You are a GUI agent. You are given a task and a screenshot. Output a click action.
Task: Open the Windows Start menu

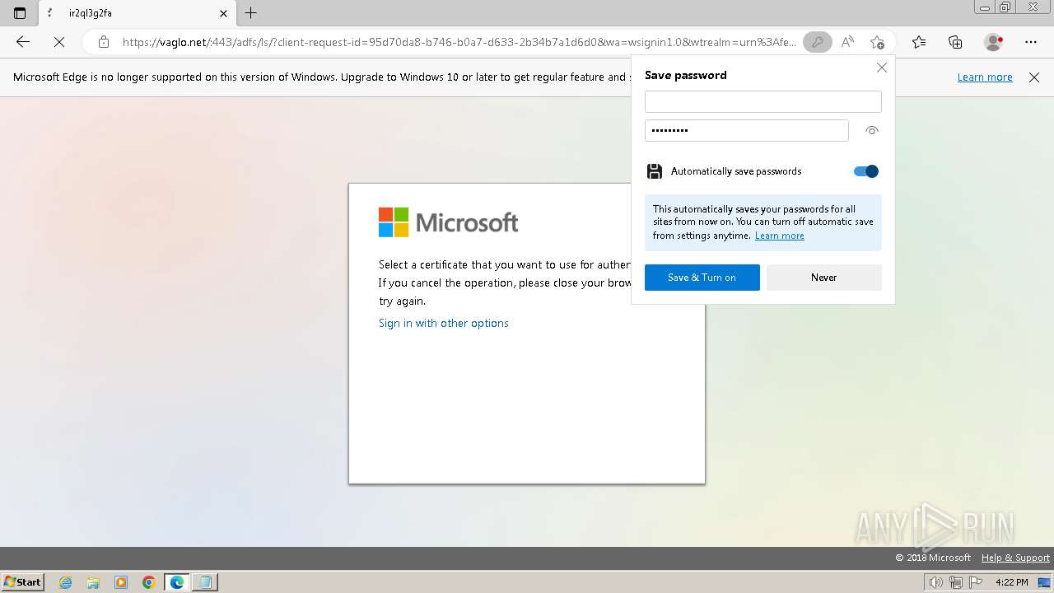click(23, 581)
